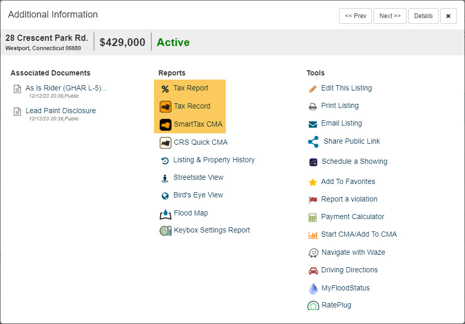Viewport: 465px width, 324px height.
Task: Open the Flood Map link
Action: (191, 213)
